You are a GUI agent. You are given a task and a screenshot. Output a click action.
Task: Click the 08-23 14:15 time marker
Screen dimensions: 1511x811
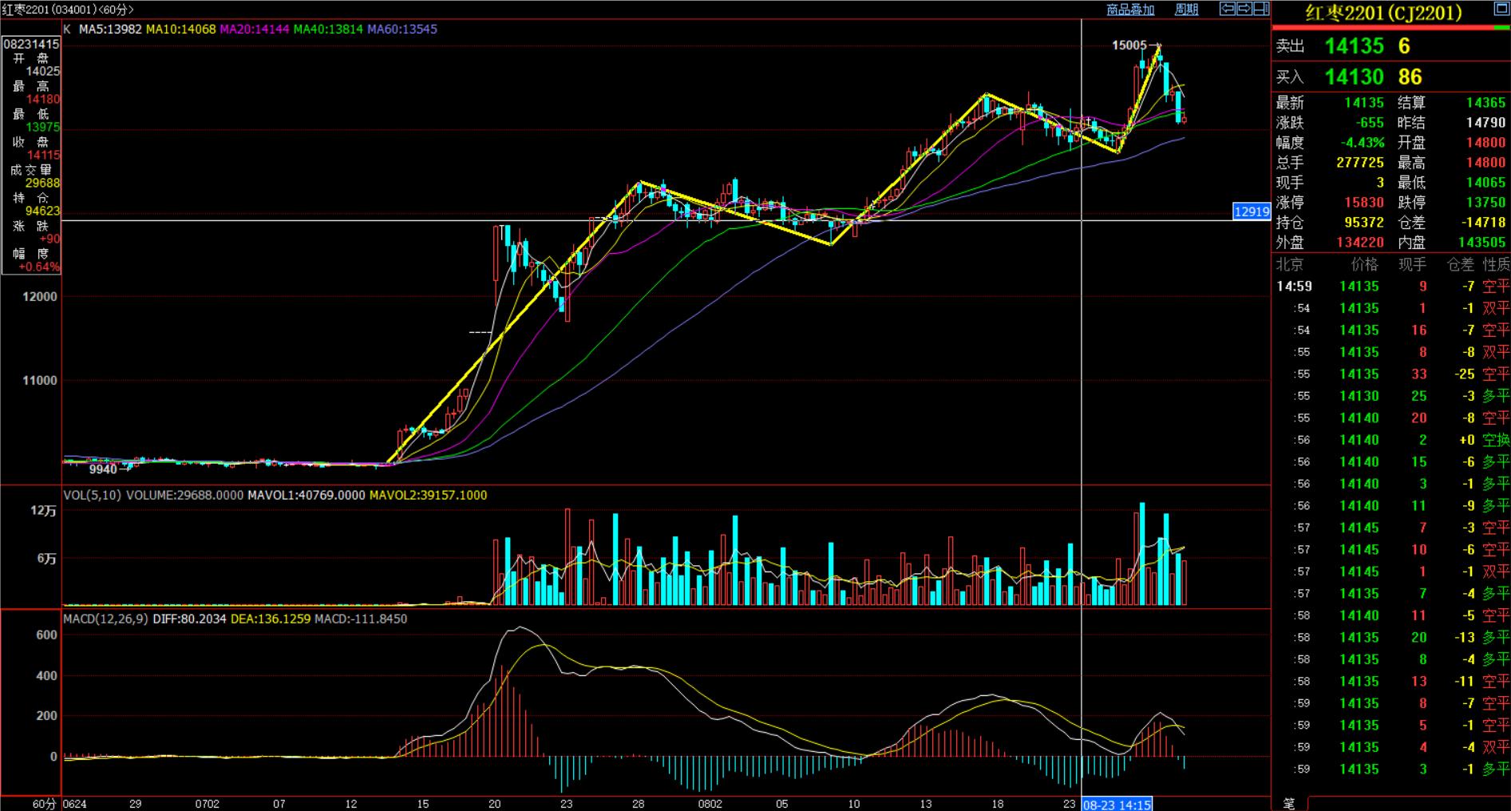[x=1117, y=805]
